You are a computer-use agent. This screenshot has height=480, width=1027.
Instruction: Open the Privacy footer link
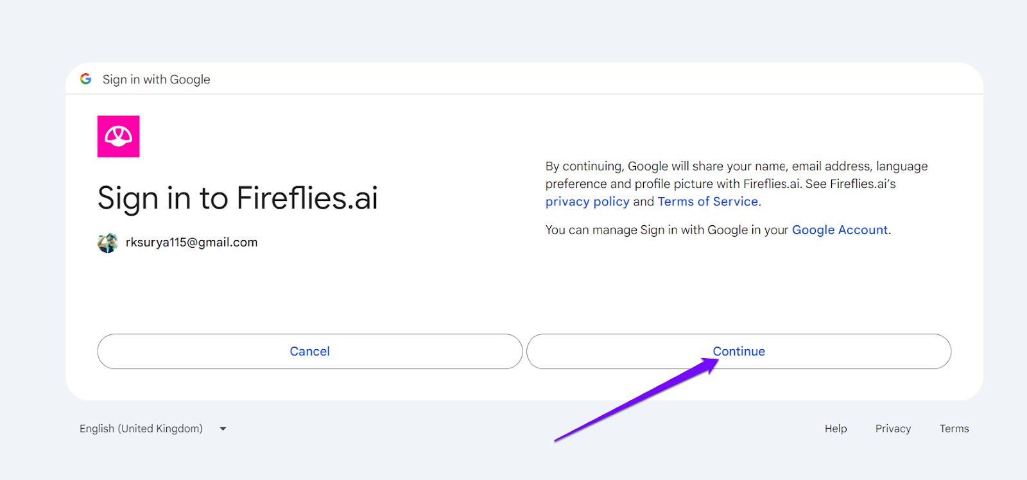pos(893,429)
